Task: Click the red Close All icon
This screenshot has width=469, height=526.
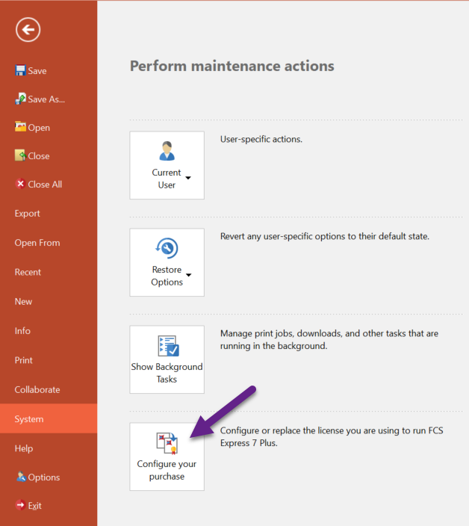Action: [20, 184]
